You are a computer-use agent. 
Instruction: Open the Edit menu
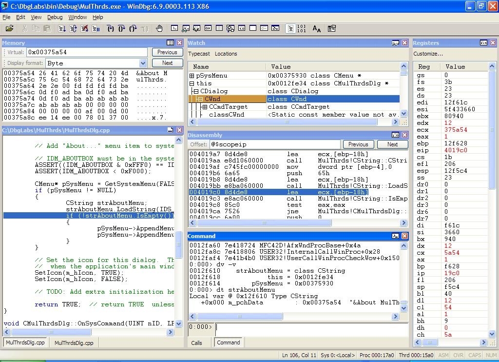(20, 17)
